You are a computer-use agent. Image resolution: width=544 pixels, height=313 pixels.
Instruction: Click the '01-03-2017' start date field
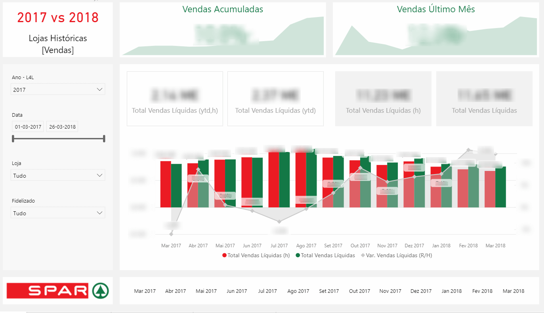[27, 126]
